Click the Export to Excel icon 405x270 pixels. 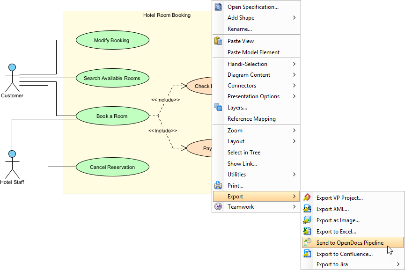[307, 231]
